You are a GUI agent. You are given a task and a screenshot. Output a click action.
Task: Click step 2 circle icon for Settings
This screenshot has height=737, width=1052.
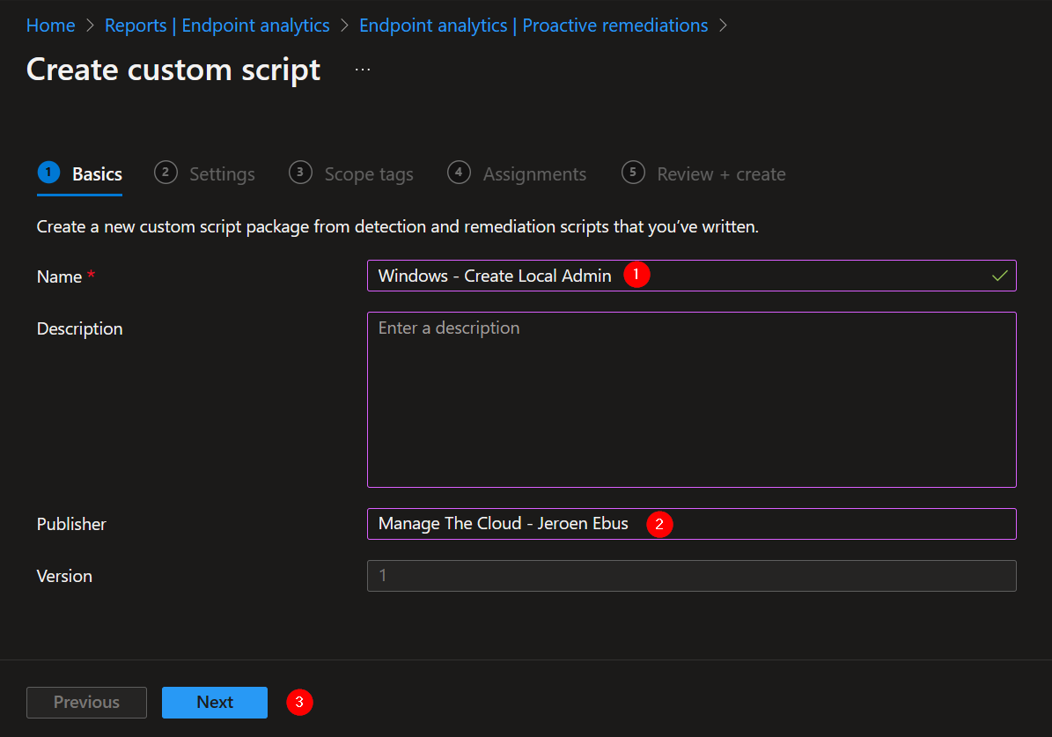coord(166,173)
